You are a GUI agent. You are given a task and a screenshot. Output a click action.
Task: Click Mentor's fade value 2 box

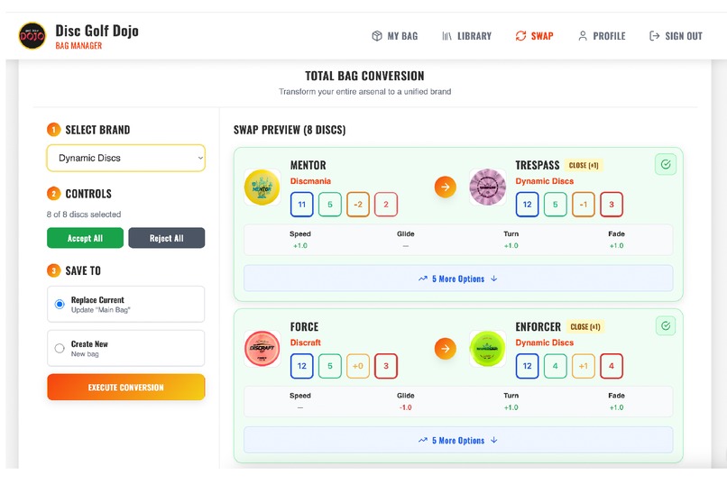pos(386,205)
